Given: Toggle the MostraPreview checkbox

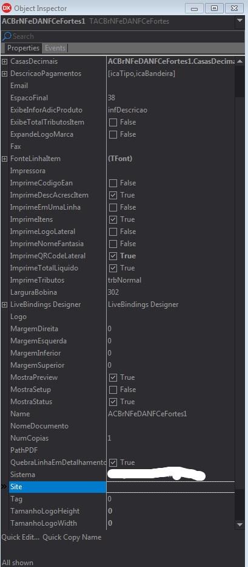Looking at the screenshot, I should (113, 377).
